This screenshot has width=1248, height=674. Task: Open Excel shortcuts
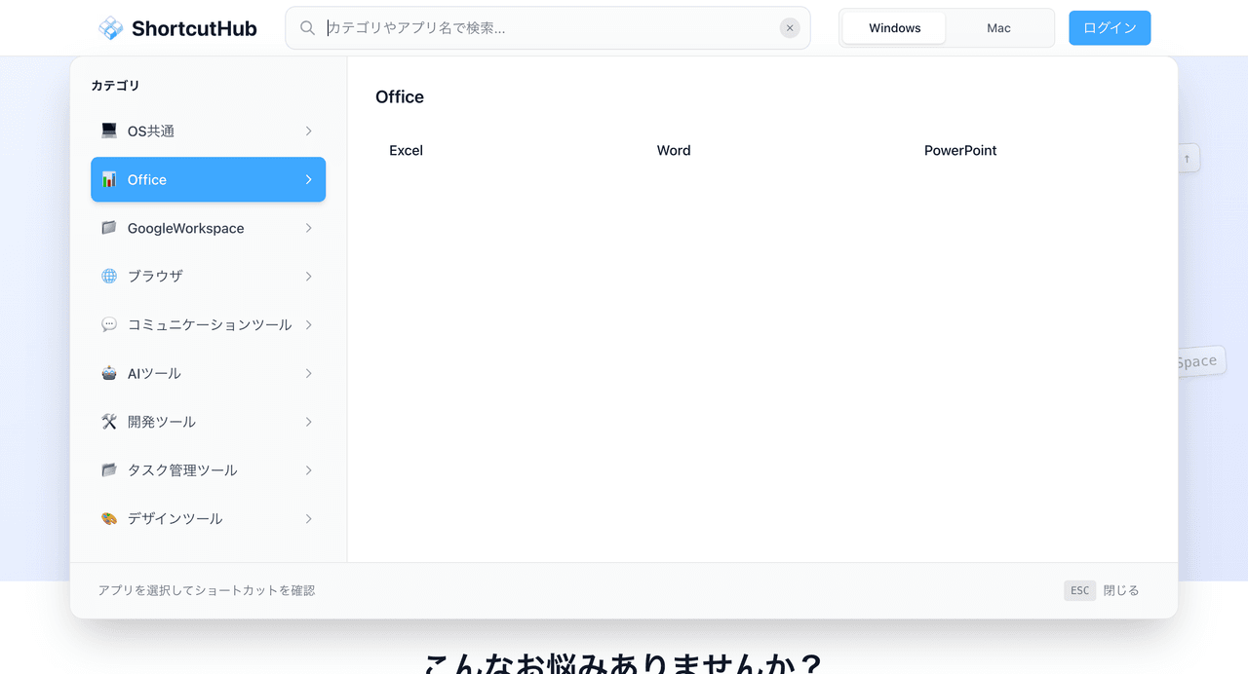(406, 150)
